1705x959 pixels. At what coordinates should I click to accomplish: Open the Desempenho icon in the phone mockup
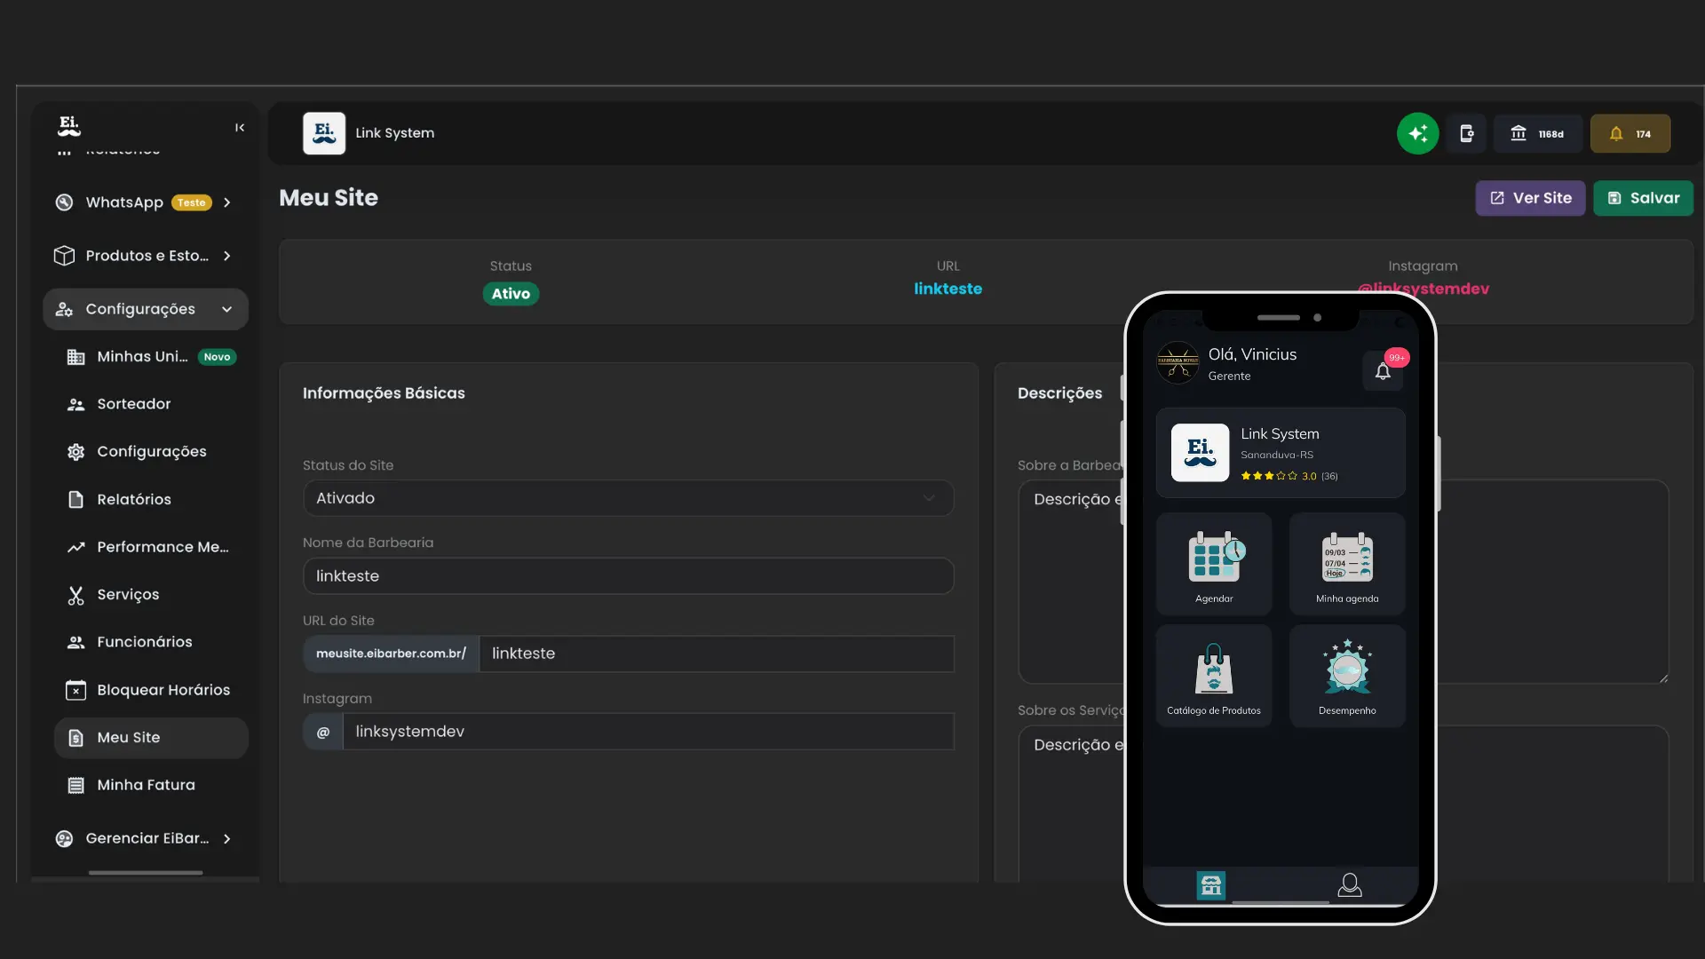[x=1346, y=669]
